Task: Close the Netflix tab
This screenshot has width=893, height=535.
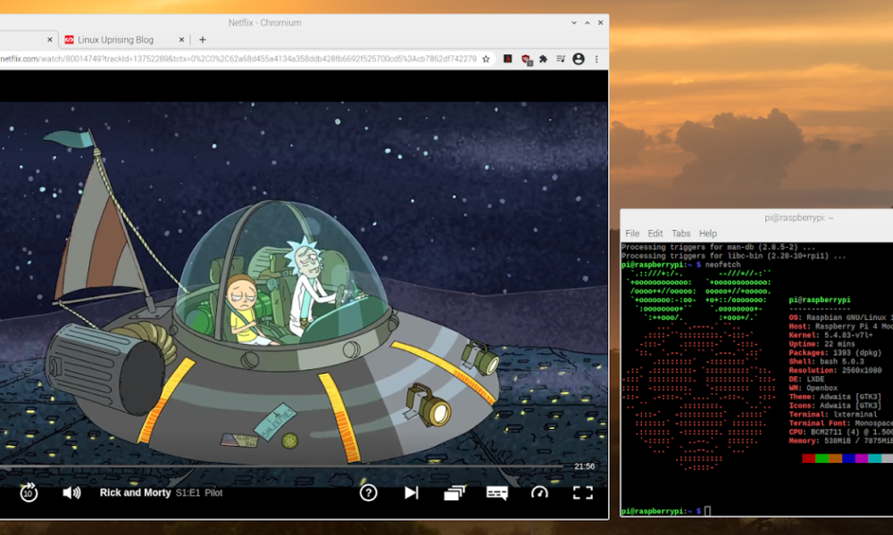Action: tap(49, 40)
